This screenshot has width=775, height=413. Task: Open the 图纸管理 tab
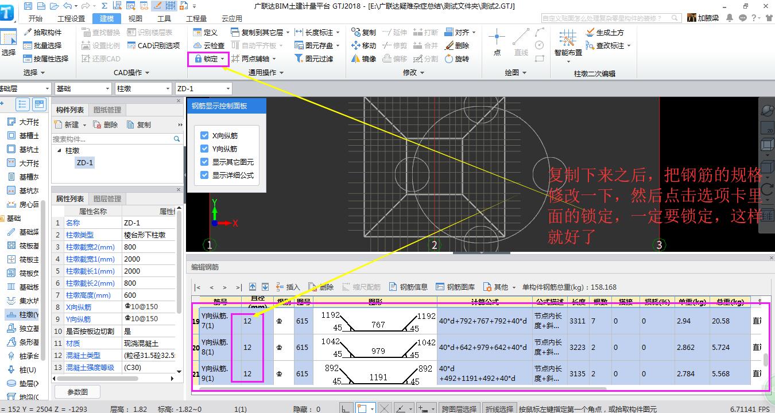click(x=107, y=110)
